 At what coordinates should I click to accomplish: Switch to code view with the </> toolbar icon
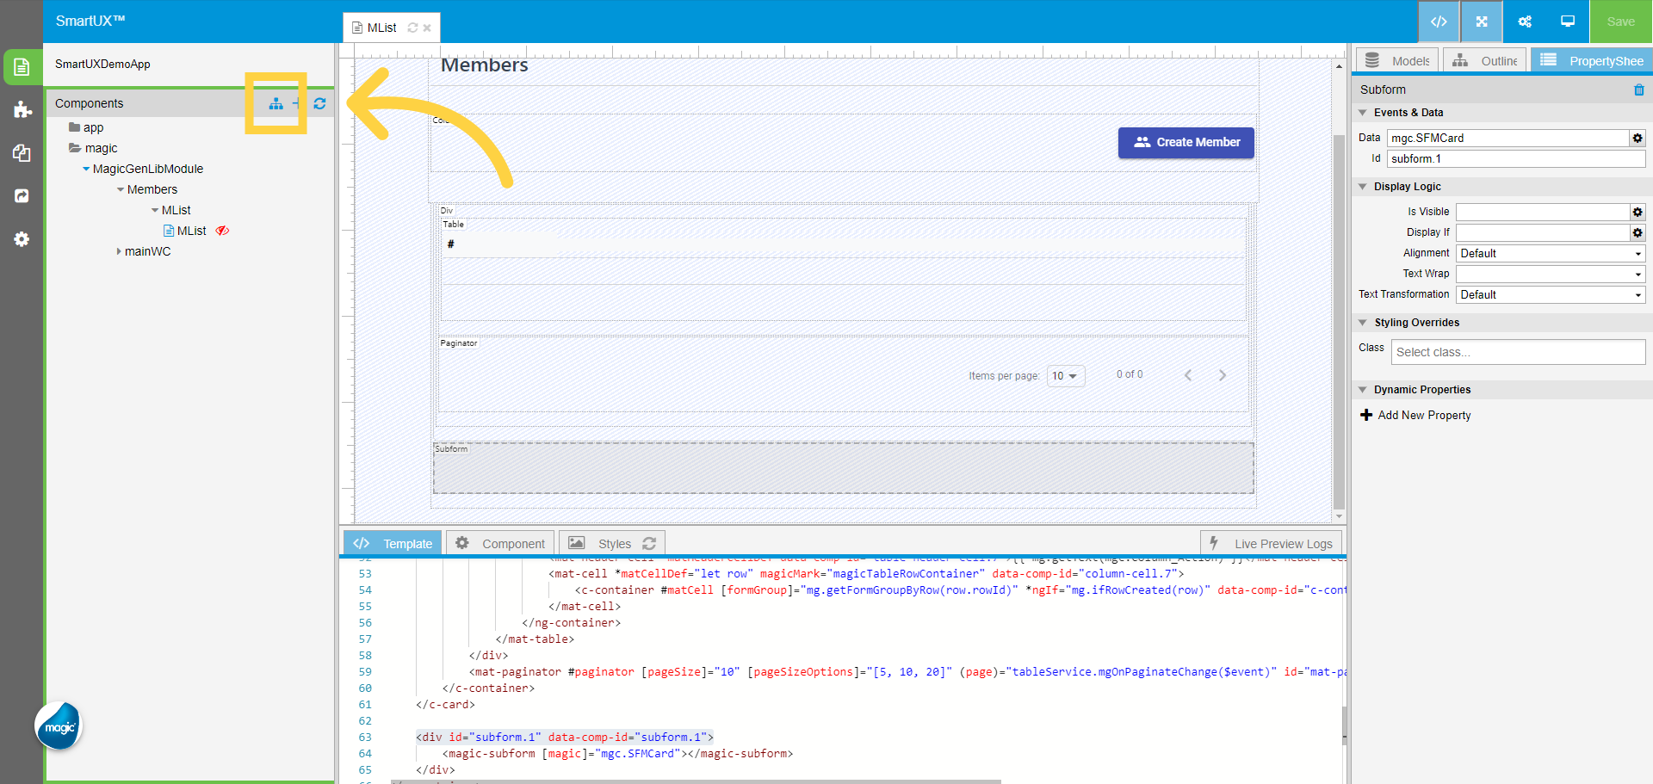[1439, 22]
